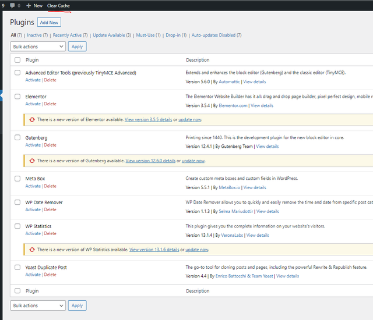This screenshot has width=373, height=320.
Task: Open the Selma Mariudottir author link
Action: point(236,211)
